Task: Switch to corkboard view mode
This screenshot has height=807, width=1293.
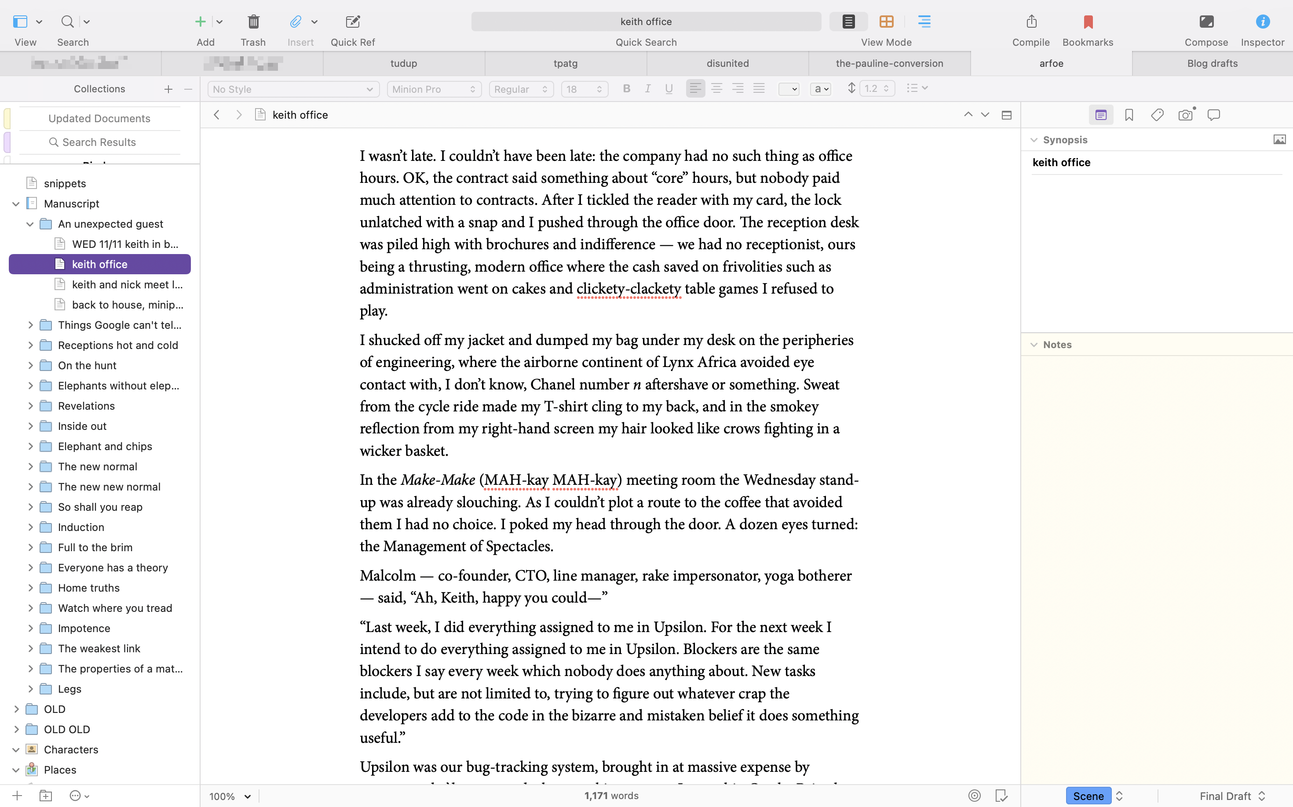Action: pos(886,22)
